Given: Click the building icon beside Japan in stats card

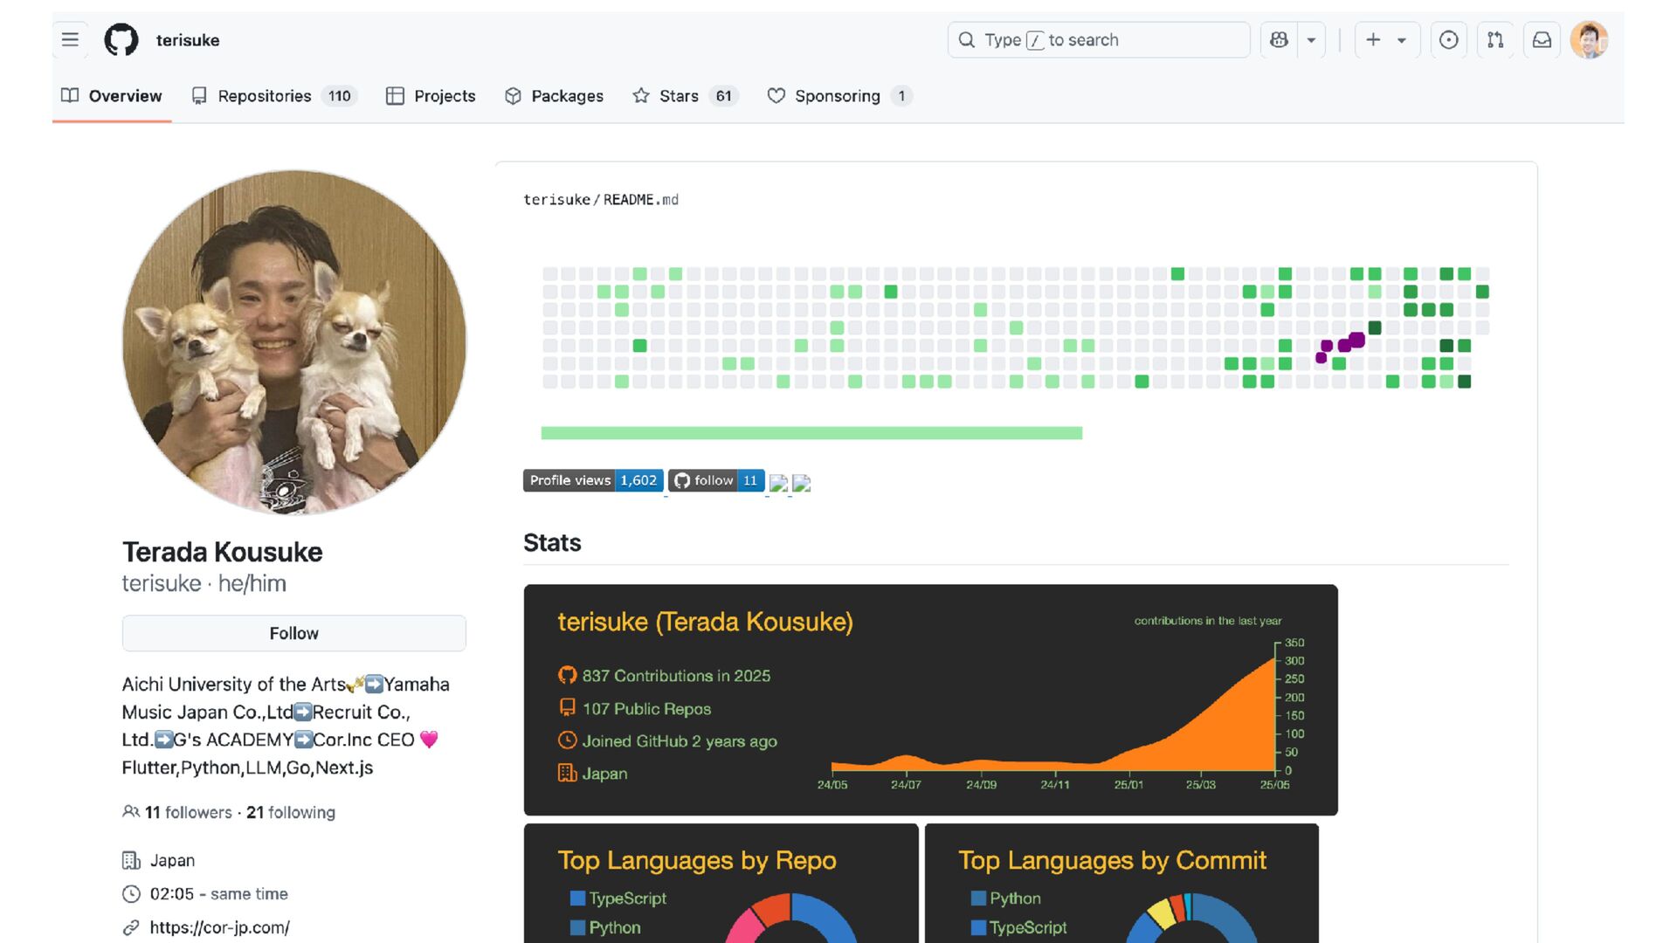Looking at the screenshot, I should point(568,774).
